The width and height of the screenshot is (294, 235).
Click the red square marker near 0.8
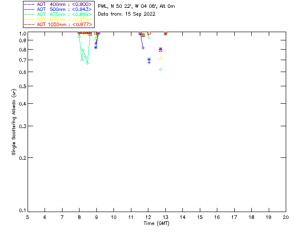click(160, 50)
